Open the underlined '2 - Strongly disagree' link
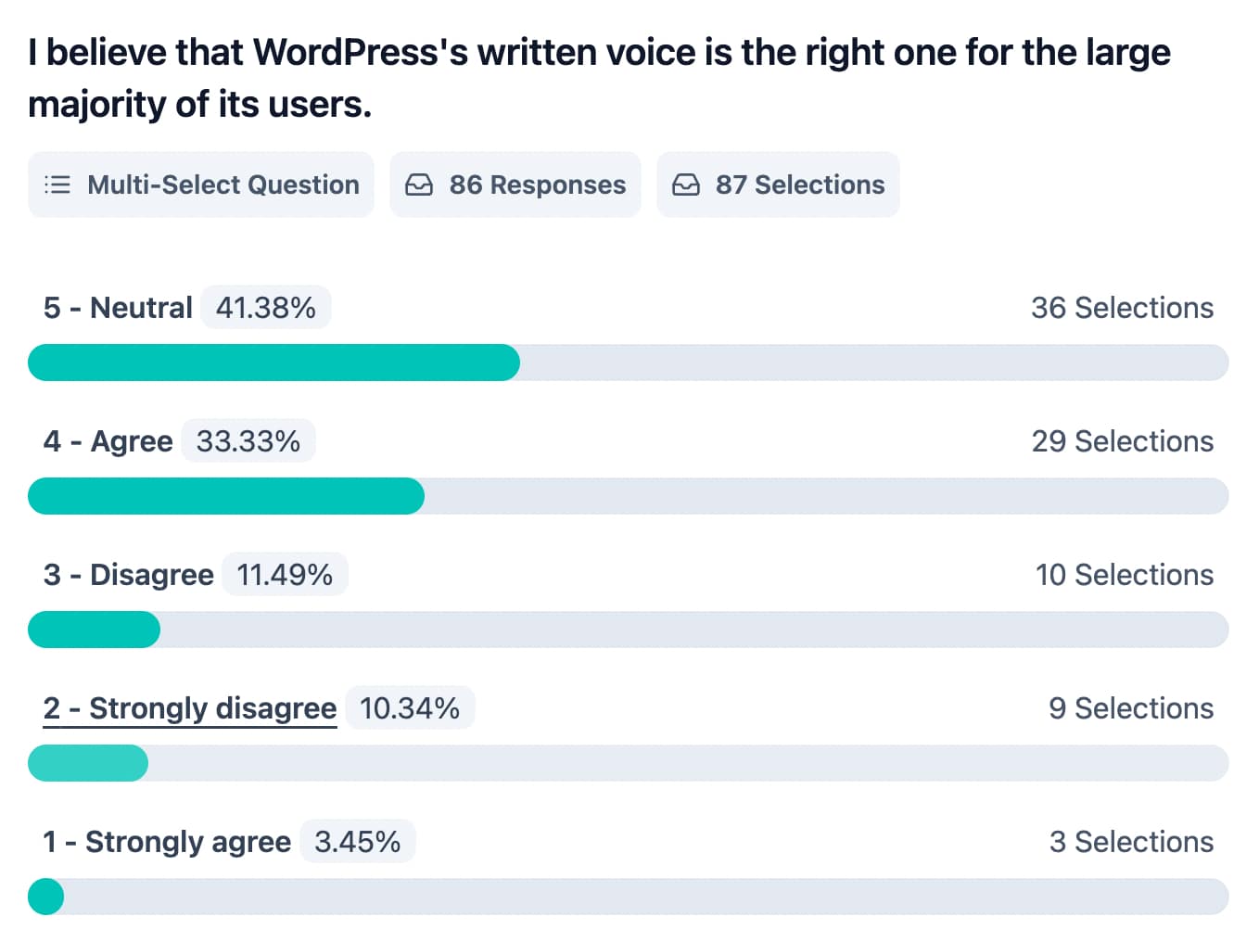This screenshot has height=942, width=1259. pyautogui.click(x=190, y=708)
